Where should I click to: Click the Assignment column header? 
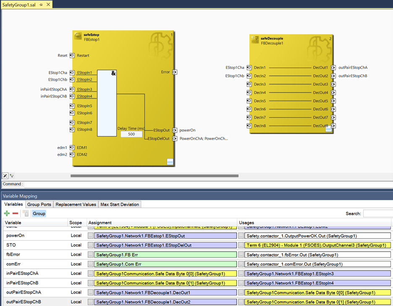click(162, 222)
